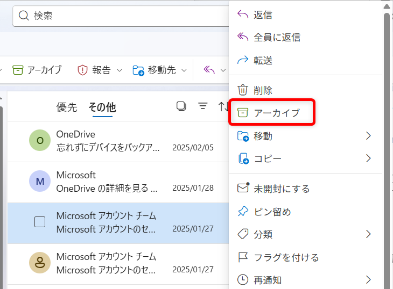The width and height of the screenshot is (393, 289).
Task: Expand the コピー submenu arrow
Action: click(368, 158)
